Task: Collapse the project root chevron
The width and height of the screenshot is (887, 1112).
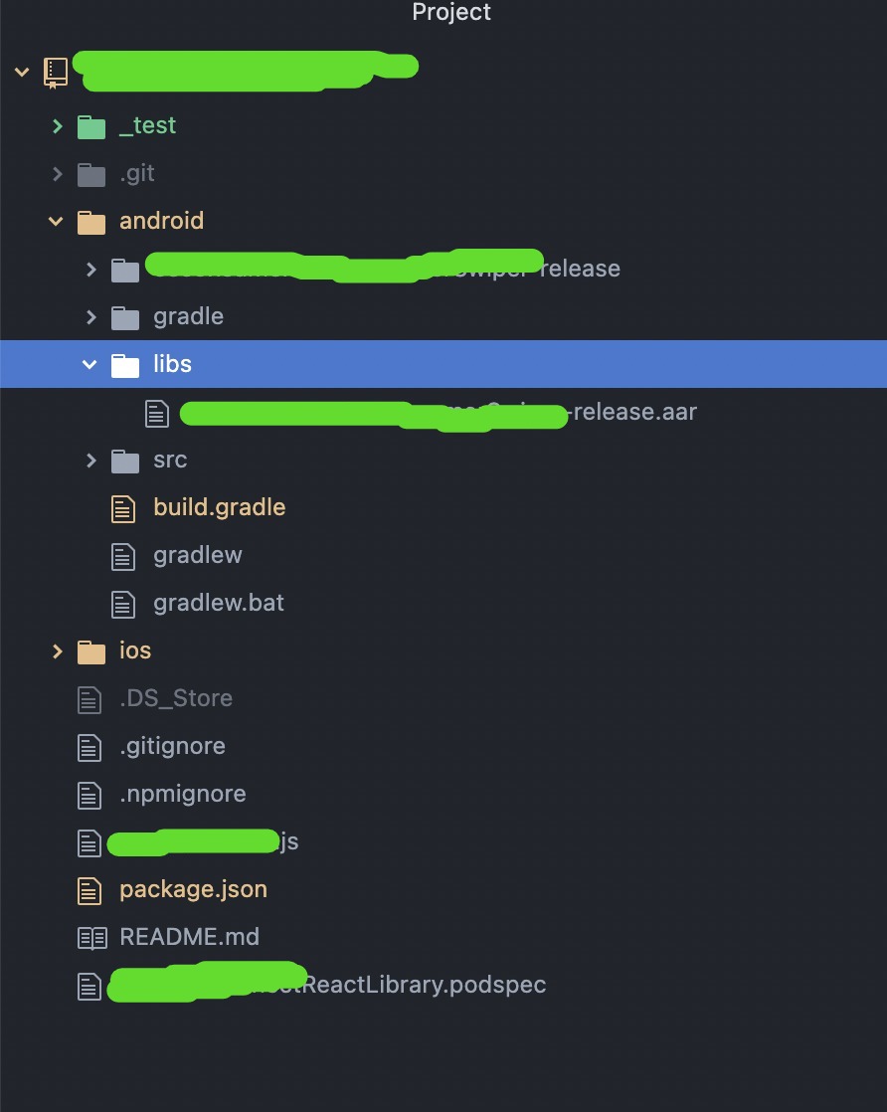Action: (22, 72)
